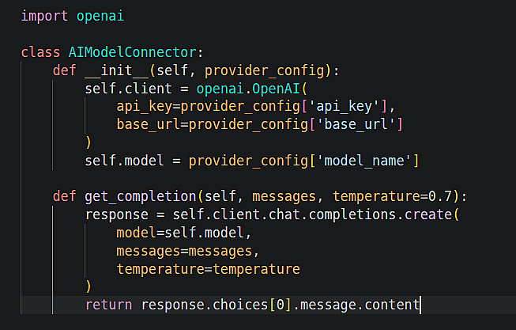Click the temperature=temperature argument line
The image size is (516, 330).
[208, 271]
